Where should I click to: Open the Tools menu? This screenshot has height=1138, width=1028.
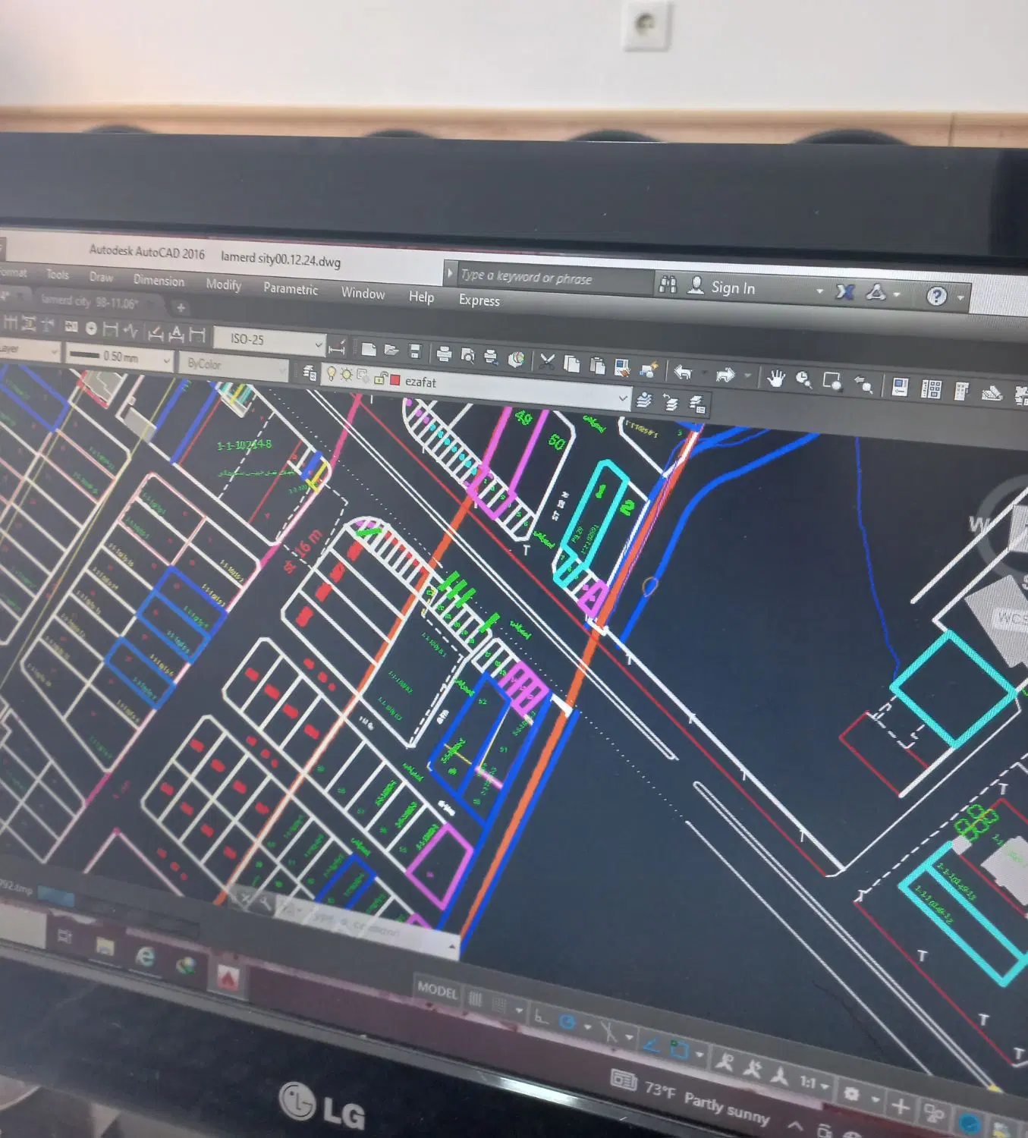(58, 275)
